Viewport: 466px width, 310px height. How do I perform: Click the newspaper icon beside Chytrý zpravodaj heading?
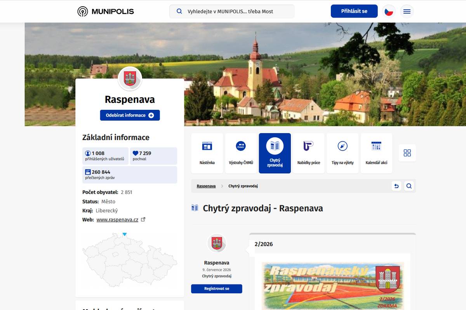(195, 208)
